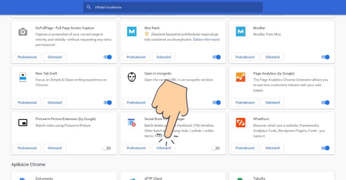Click Odstrániť under WhatRuns
346x180 pixels.
pos(273,148)
